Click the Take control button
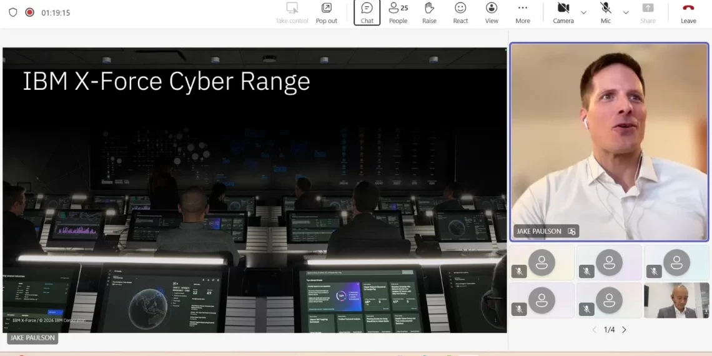The image size is (712, 356). tap(292, 12)
